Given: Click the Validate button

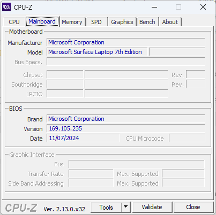Looking at the screenshot, I should coord(152,207).
